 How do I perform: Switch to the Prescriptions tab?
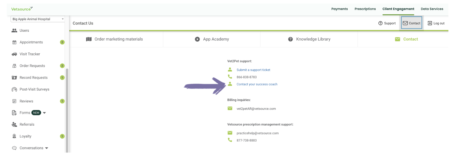[x=365, y=9]
